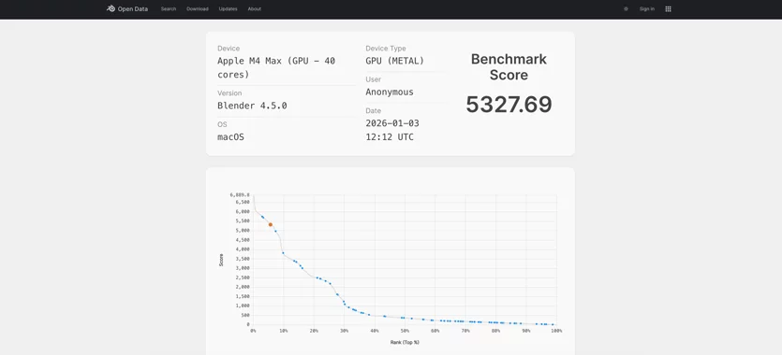This screenshot has height=355, width=782.
Task: Click the GPU (METAL) device type
Action: 394,61
